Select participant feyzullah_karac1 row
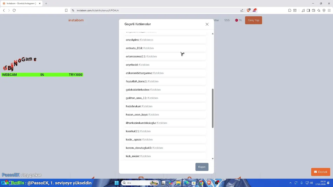Screen dimensions: 333x187 click(x=165, y=81)
